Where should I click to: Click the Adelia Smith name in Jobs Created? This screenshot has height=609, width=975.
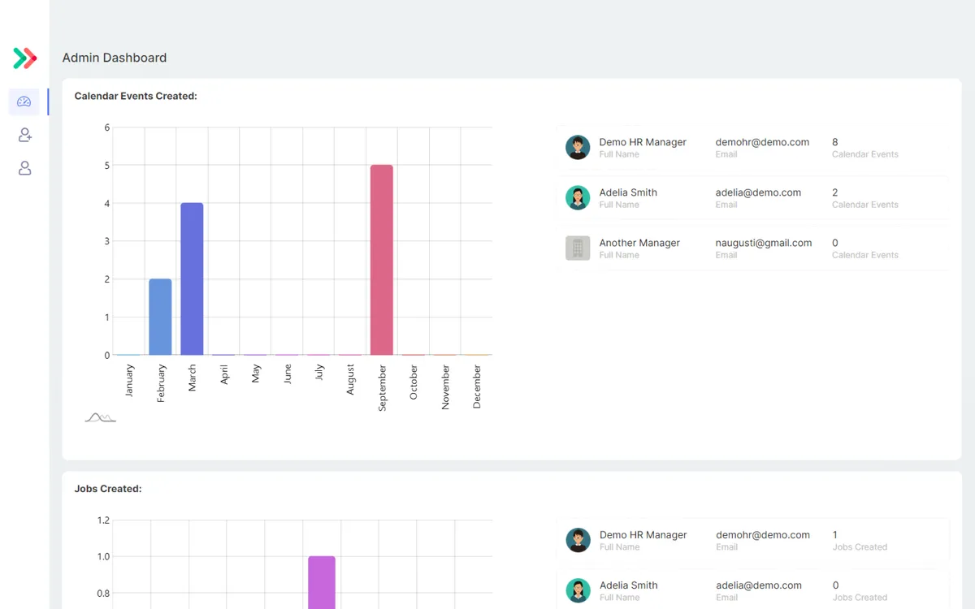[x=629, y=585]
